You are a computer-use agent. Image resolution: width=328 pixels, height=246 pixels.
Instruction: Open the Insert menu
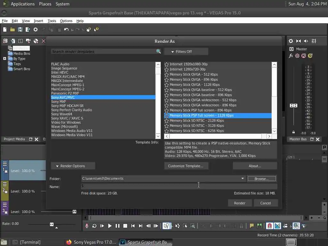pos(38,21)
